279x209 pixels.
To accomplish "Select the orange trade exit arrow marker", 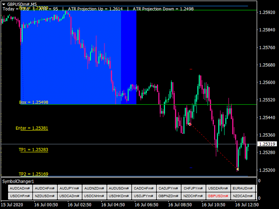I will coord(237,169).
